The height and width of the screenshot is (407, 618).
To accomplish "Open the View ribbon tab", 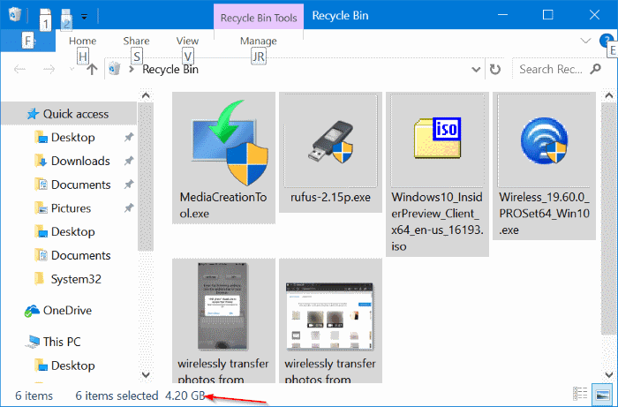I will (x=187, y=41).
